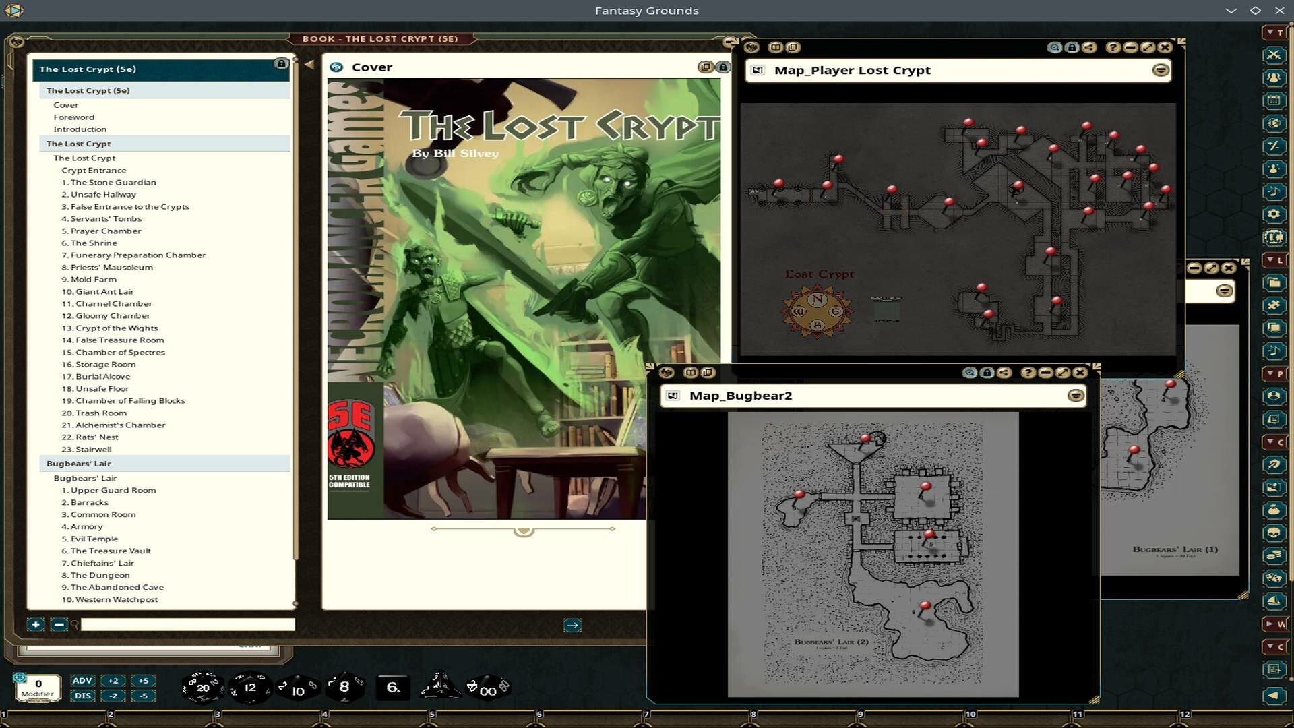Screen dimensions: 1294x728
Task: Click the search field below the table of contents
Action: coord(189,625)
